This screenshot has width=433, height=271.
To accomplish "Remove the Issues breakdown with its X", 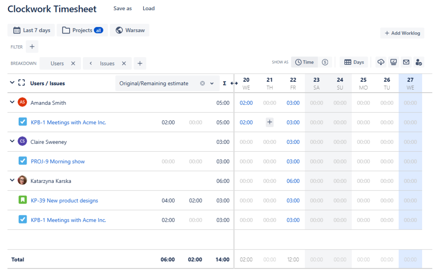I will (124, 63).
